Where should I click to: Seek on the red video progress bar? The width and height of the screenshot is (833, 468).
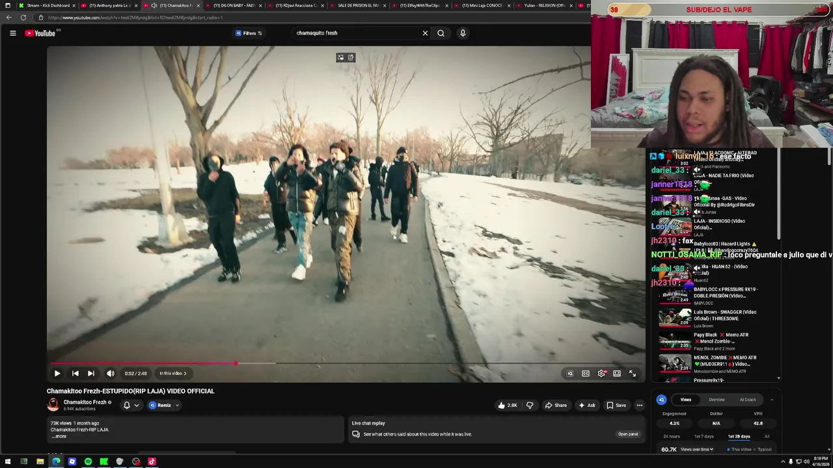click(x=345, y=363)
